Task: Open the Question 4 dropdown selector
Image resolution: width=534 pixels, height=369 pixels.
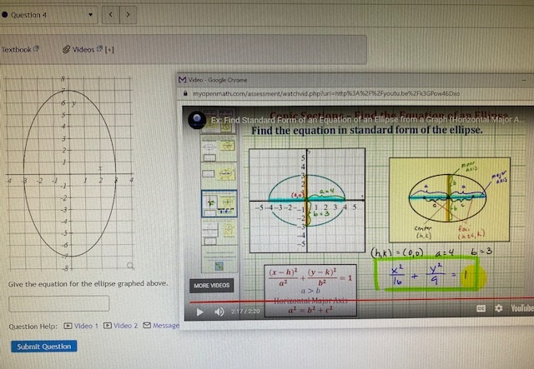Action: tap(48, 15)
